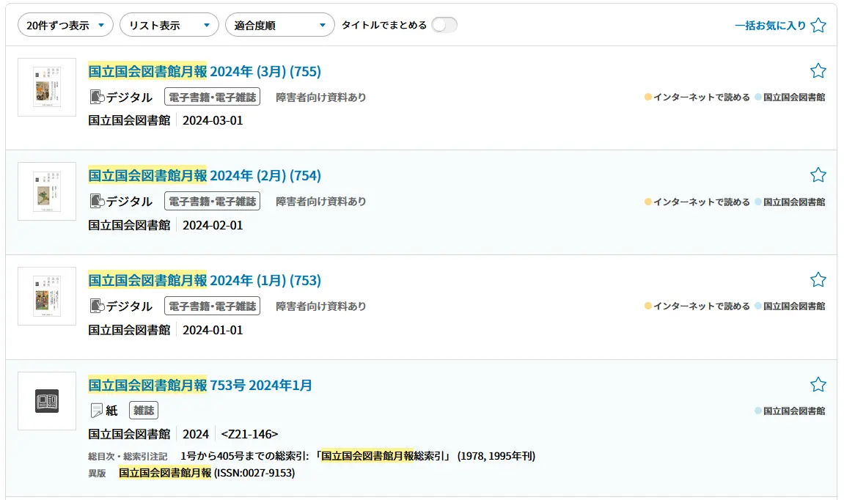Toggle the タイトルでまとめる switch

[444, 26]
